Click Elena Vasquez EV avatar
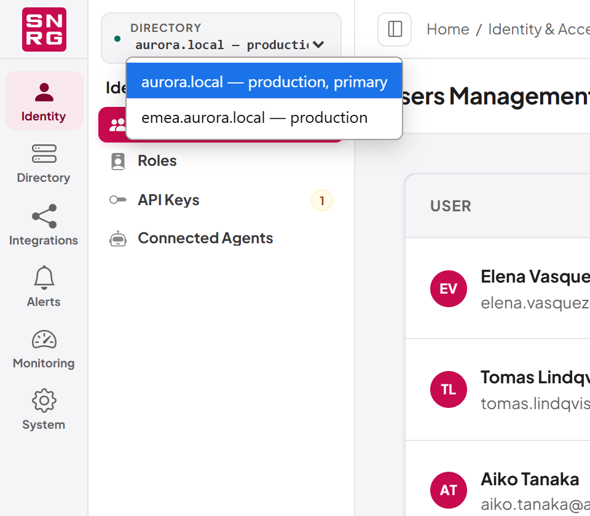The width and height of the screenshot is (590, 516). click(x=449, y=289)
